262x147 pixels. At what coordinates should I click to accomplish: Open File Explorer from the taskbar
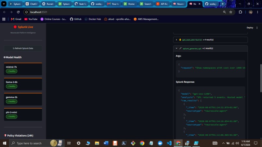[x=97, y=143]
